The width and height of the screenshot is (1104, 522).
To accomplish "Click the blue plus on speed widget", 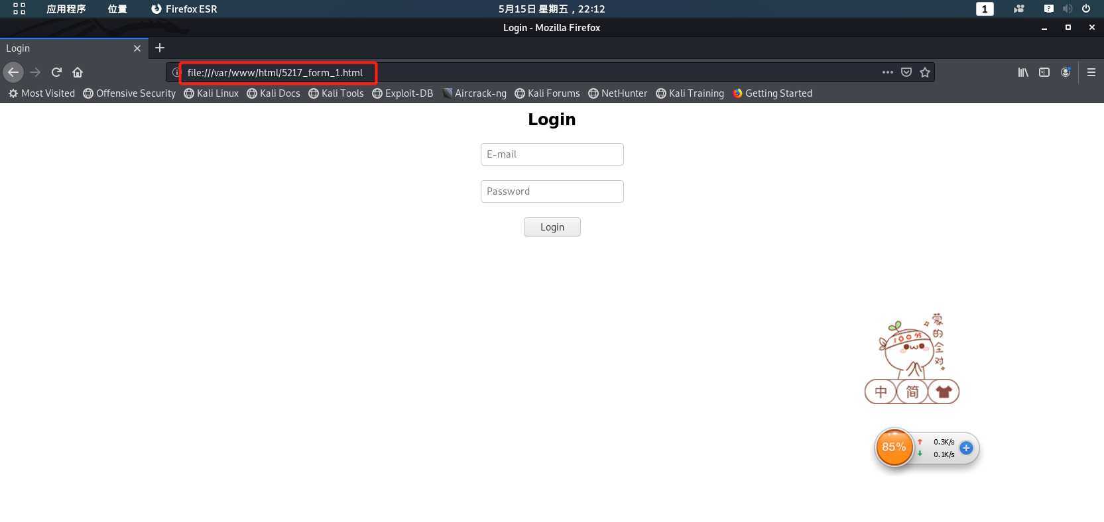I will point(966,448).
